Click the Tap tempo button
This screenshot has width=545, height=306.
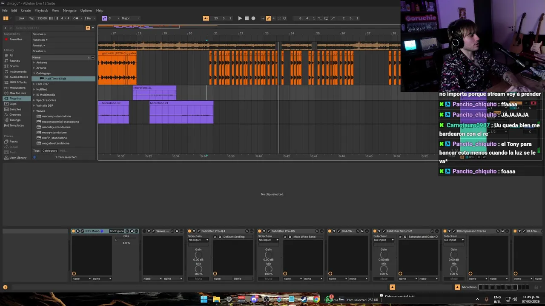pos(32,18)
